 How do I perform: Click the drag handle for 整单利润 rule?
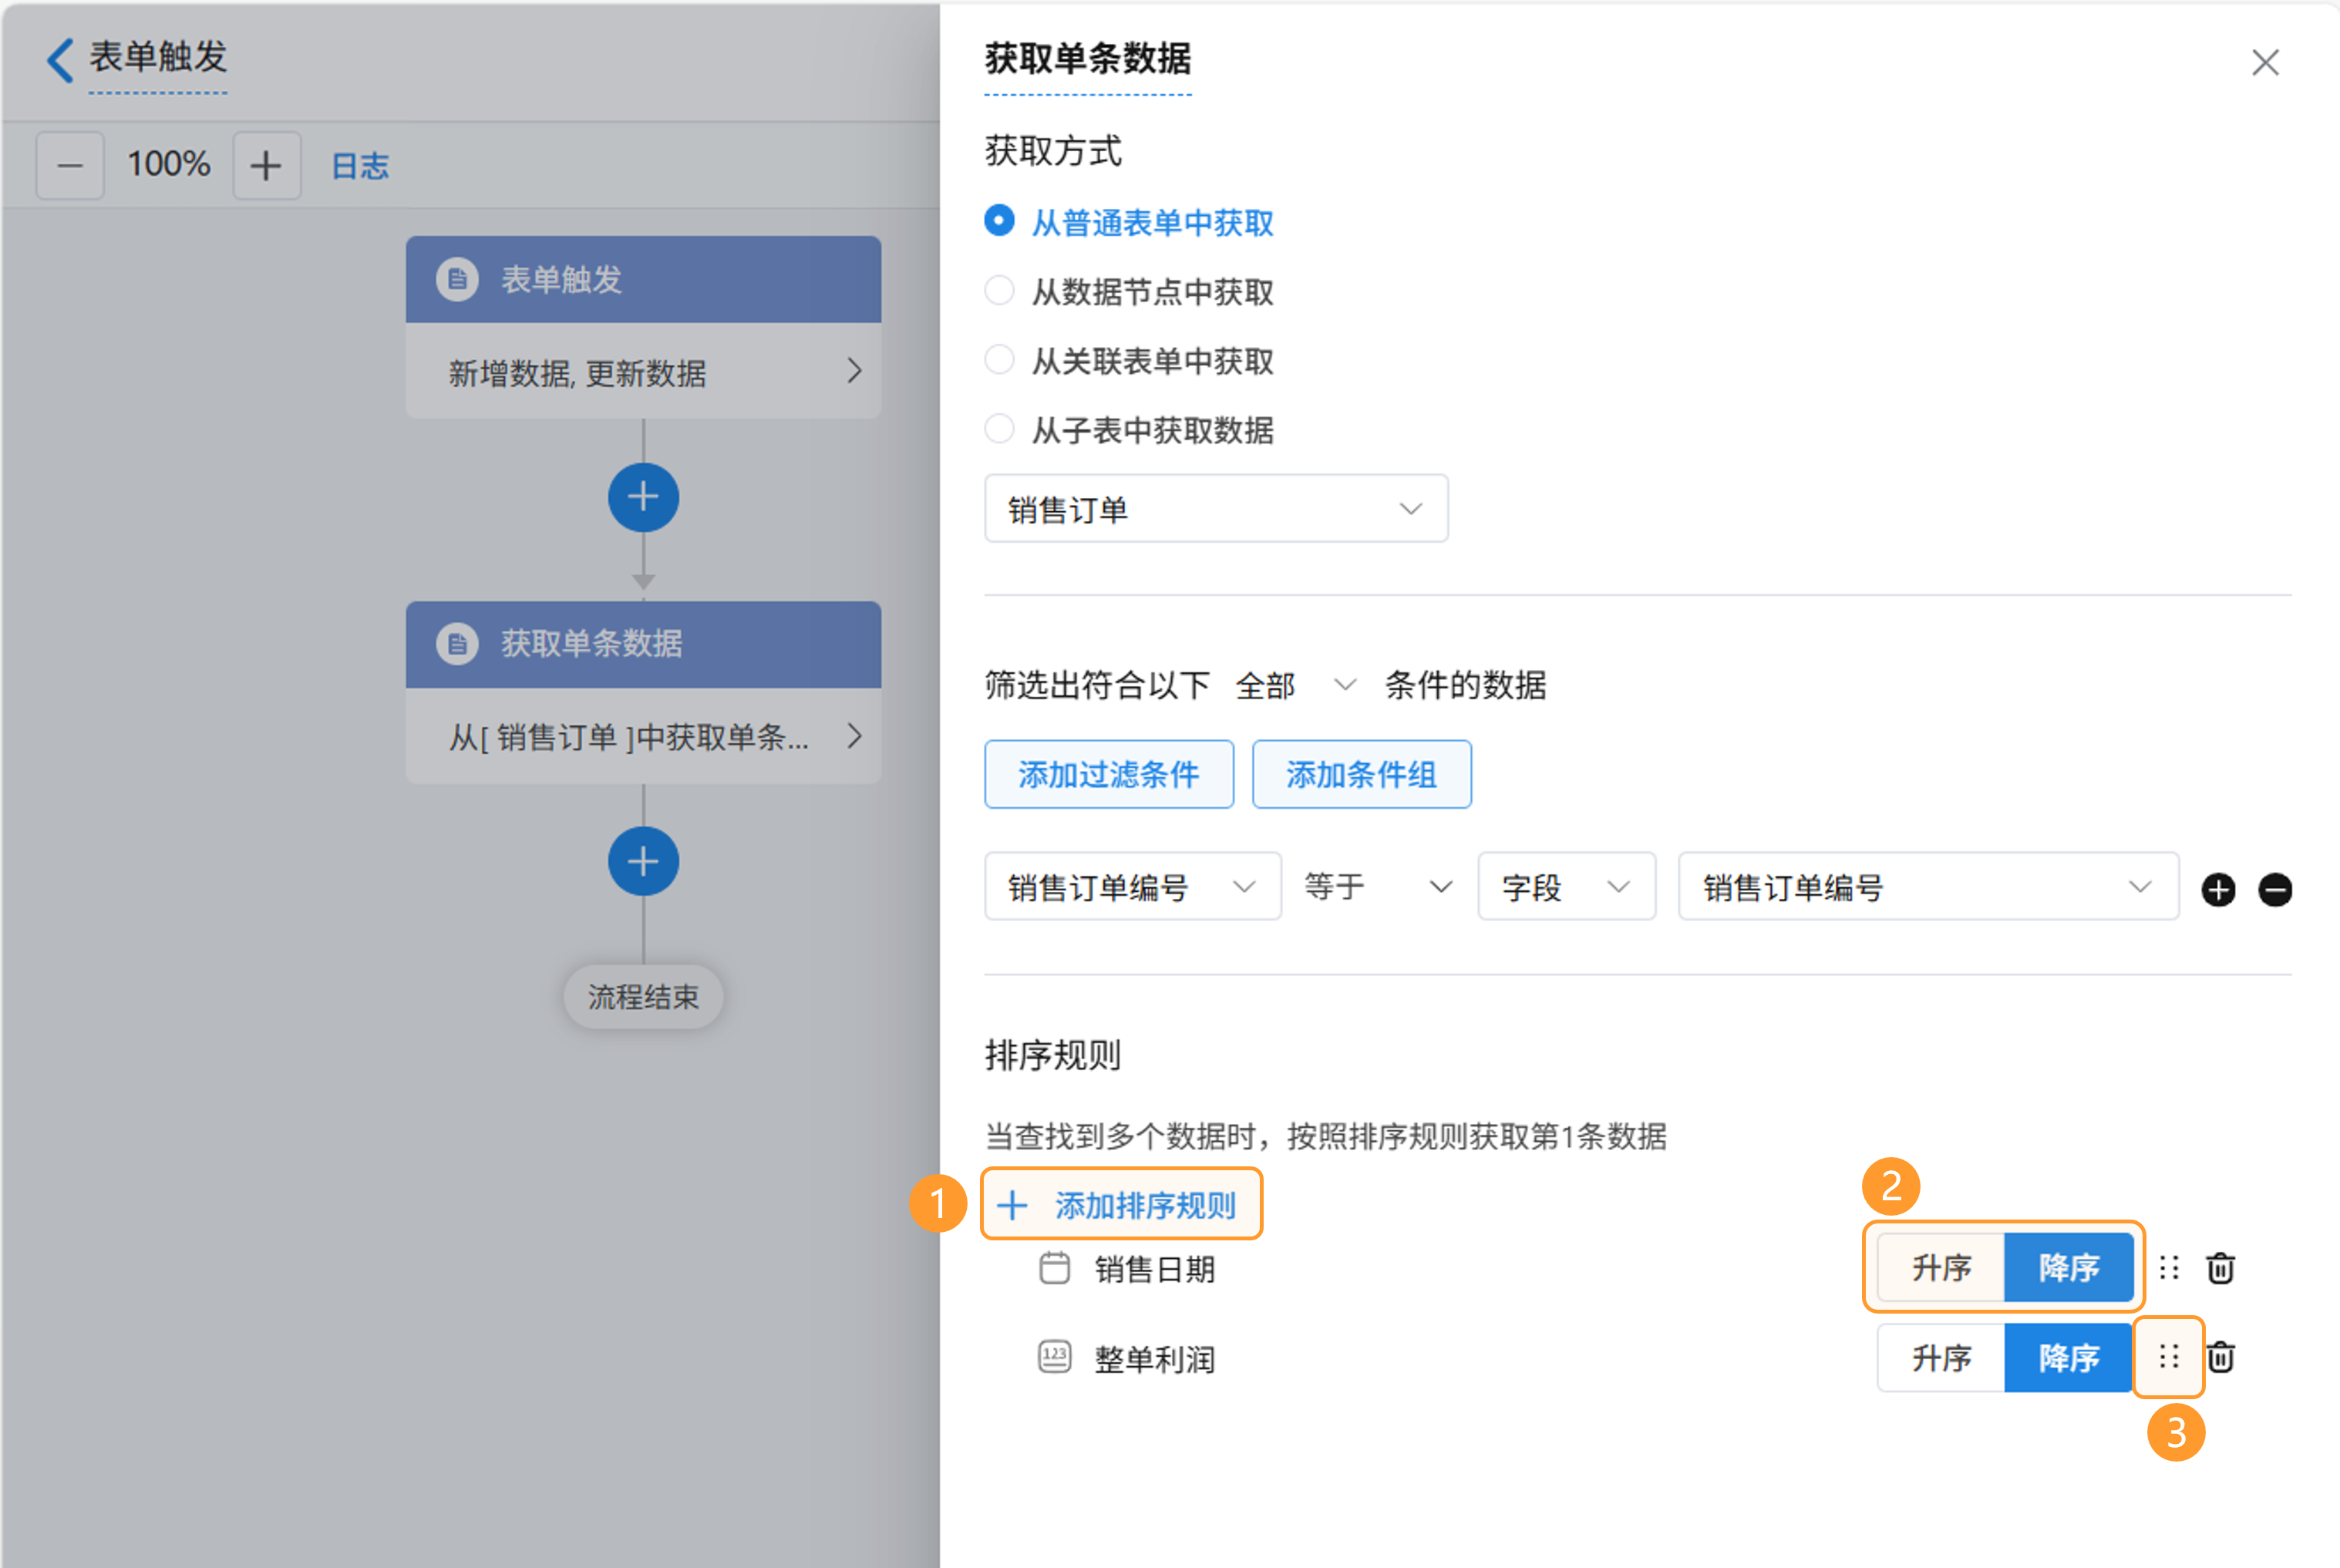(2168, 1357)
